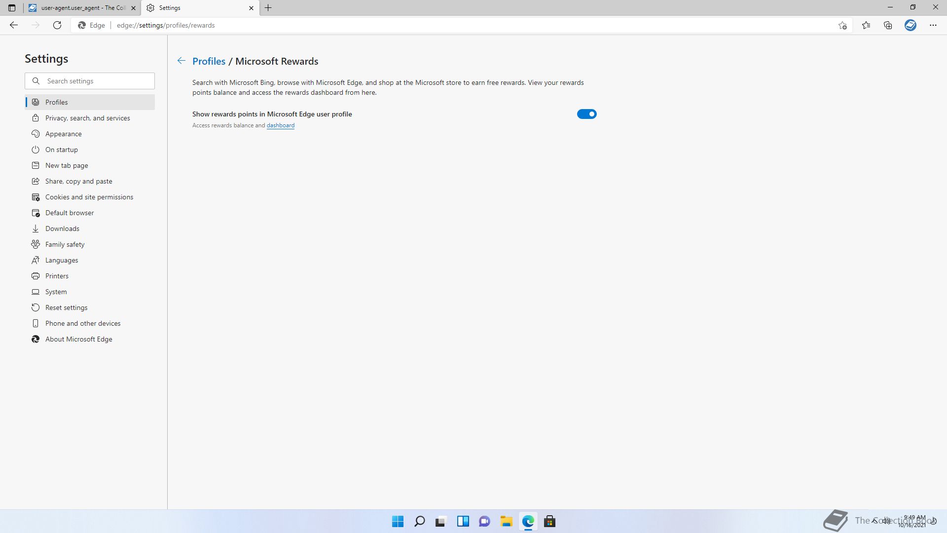The width and height of the screenshot is (947, 533).
Task: Open Microsoft Store from taskbar
Action: (549, 521)
